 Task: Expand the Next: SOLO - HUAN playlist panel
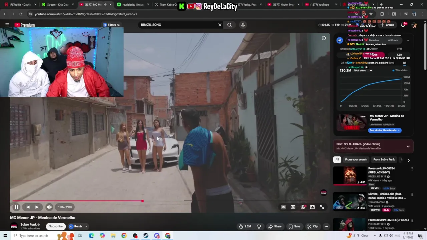click(408, 146)
